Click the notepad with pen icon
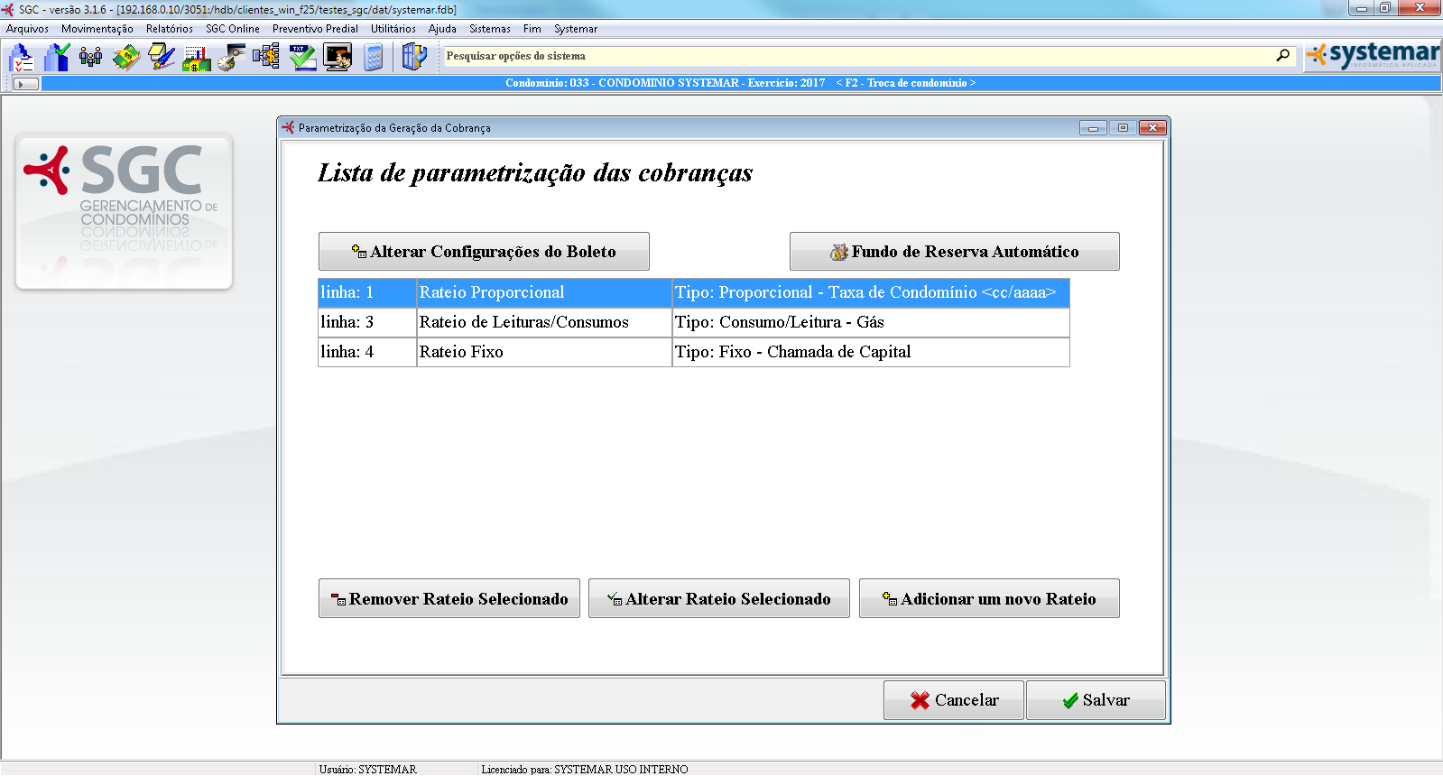This screenshot has height=776, width=1443. (x=162, y=58)
